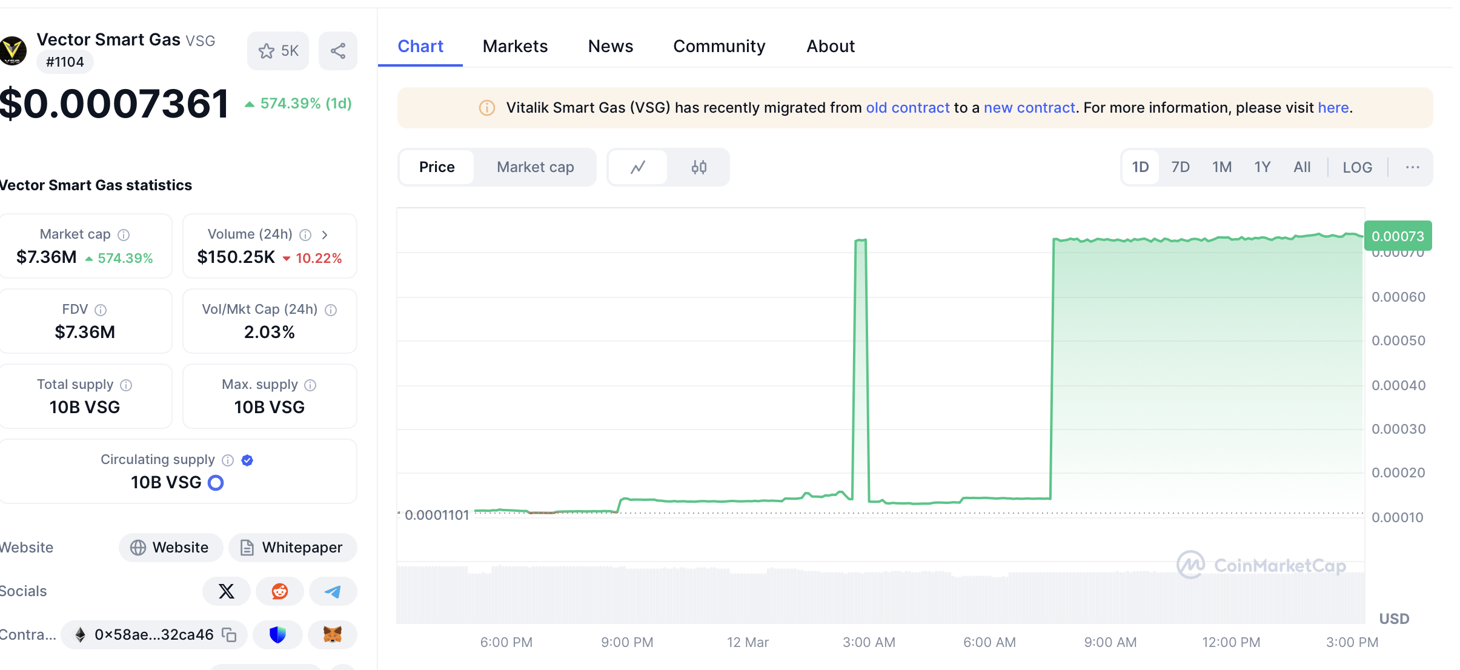Open chart more options ellipsis menu
The height and width of the screenshot is (670, 1460).
tap(1412, 167)
